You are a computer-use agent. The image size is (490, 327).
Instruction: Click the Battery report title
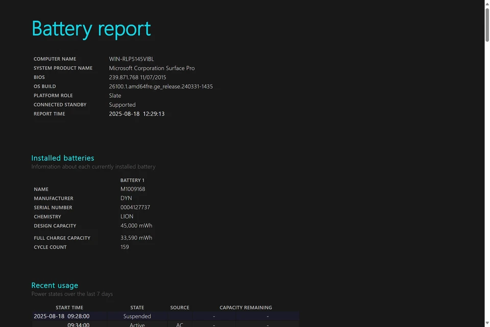[91, 29]
